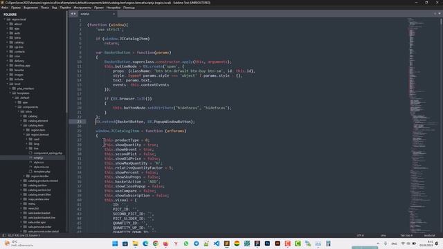
Task: Open Illustrator from the taskbar
Action: coord(278,243)
